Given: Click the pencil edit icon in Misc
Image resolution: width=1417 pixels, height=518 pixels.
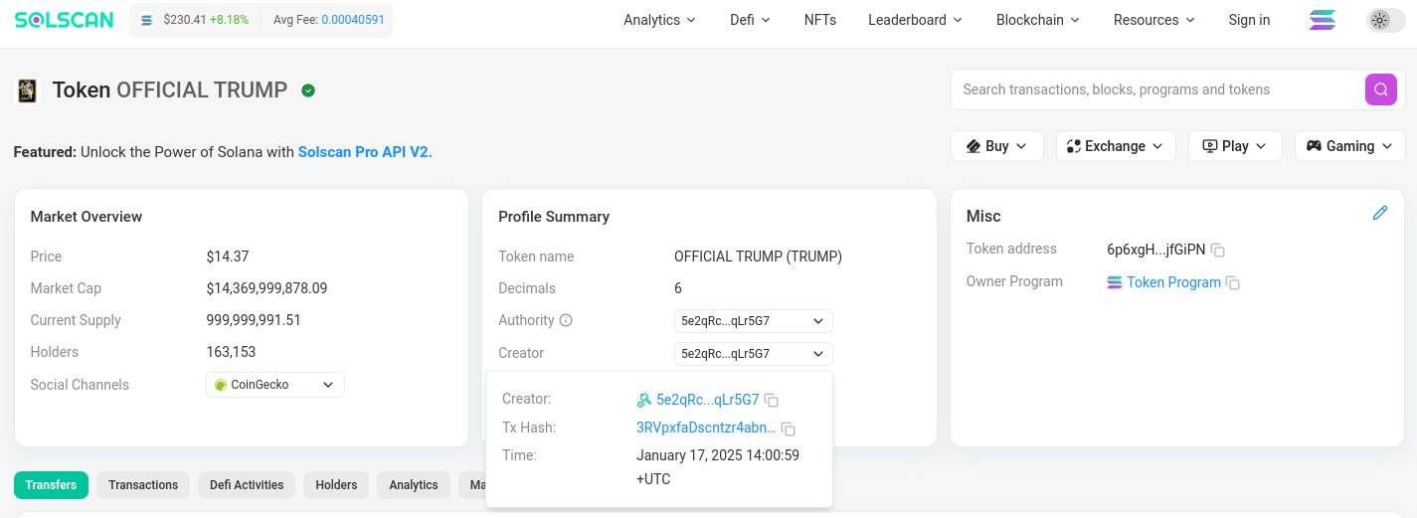Looking at the screenshot, I should pos(1379,213).
